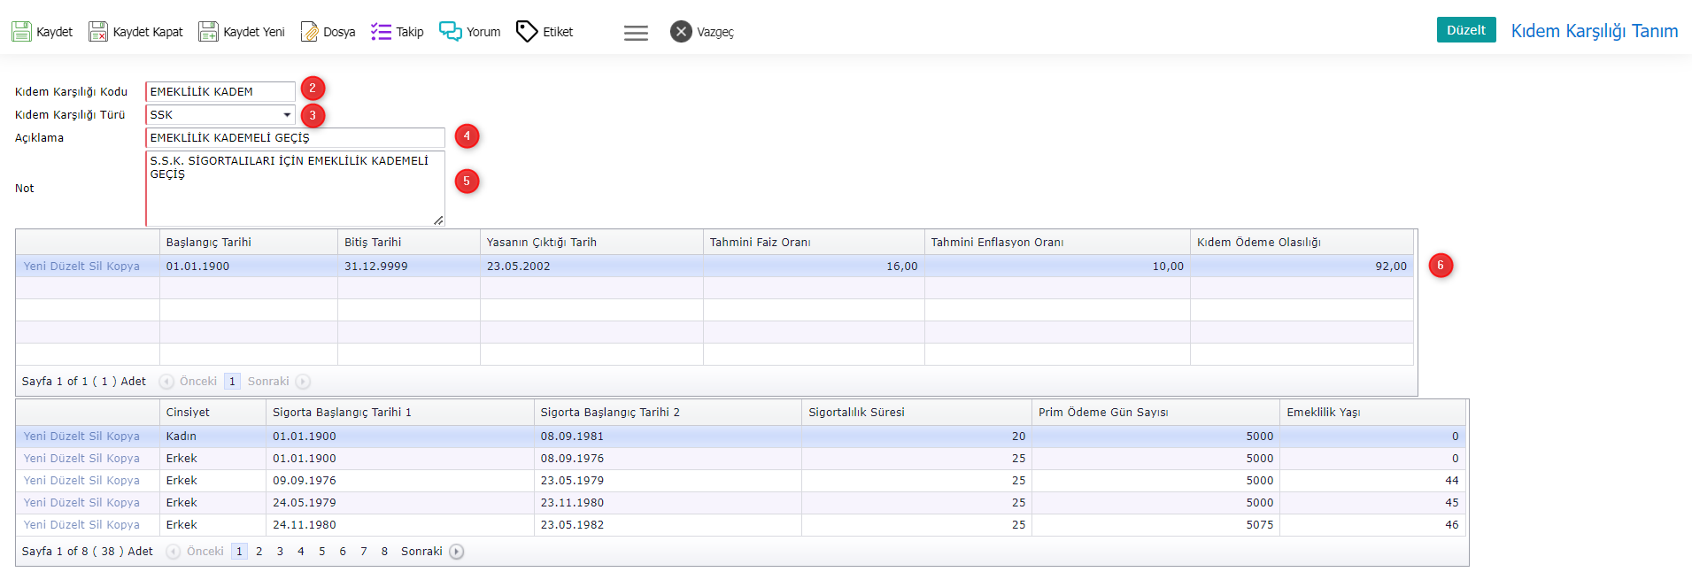1692x572 pixels.
Task: Click Emeklilik Yaşı column header
Action: [x=1372, y=413]
